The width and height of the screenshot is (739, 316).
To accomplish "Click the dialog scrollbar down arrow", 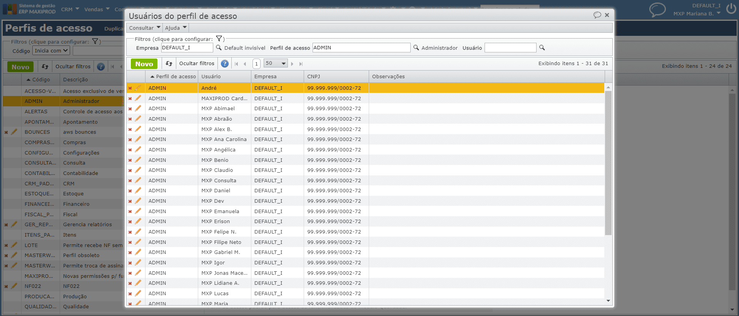I will [608, 301].
